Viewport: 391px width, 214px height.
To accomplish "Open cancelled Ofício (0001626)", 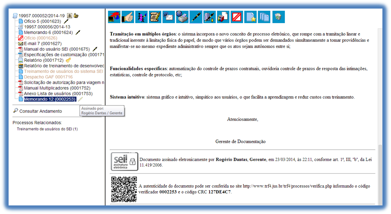I will tap(40, 38).
